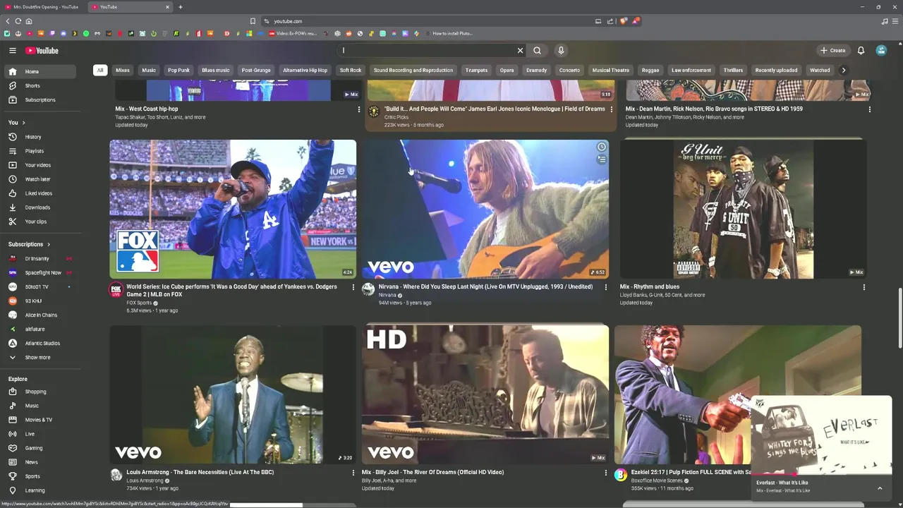Add Nirvana video to Watch later overlay

click(601, 147)
